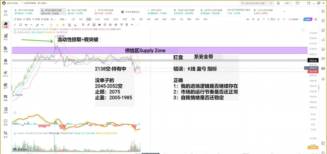Toggle the lock drawings icon

[x=105, y=25]
